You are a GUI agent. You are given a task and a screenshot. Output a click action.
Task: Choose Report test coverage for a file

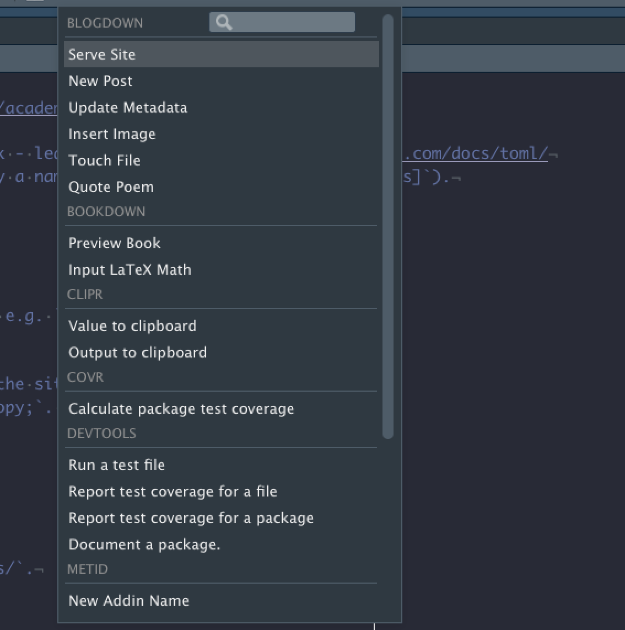173,492
